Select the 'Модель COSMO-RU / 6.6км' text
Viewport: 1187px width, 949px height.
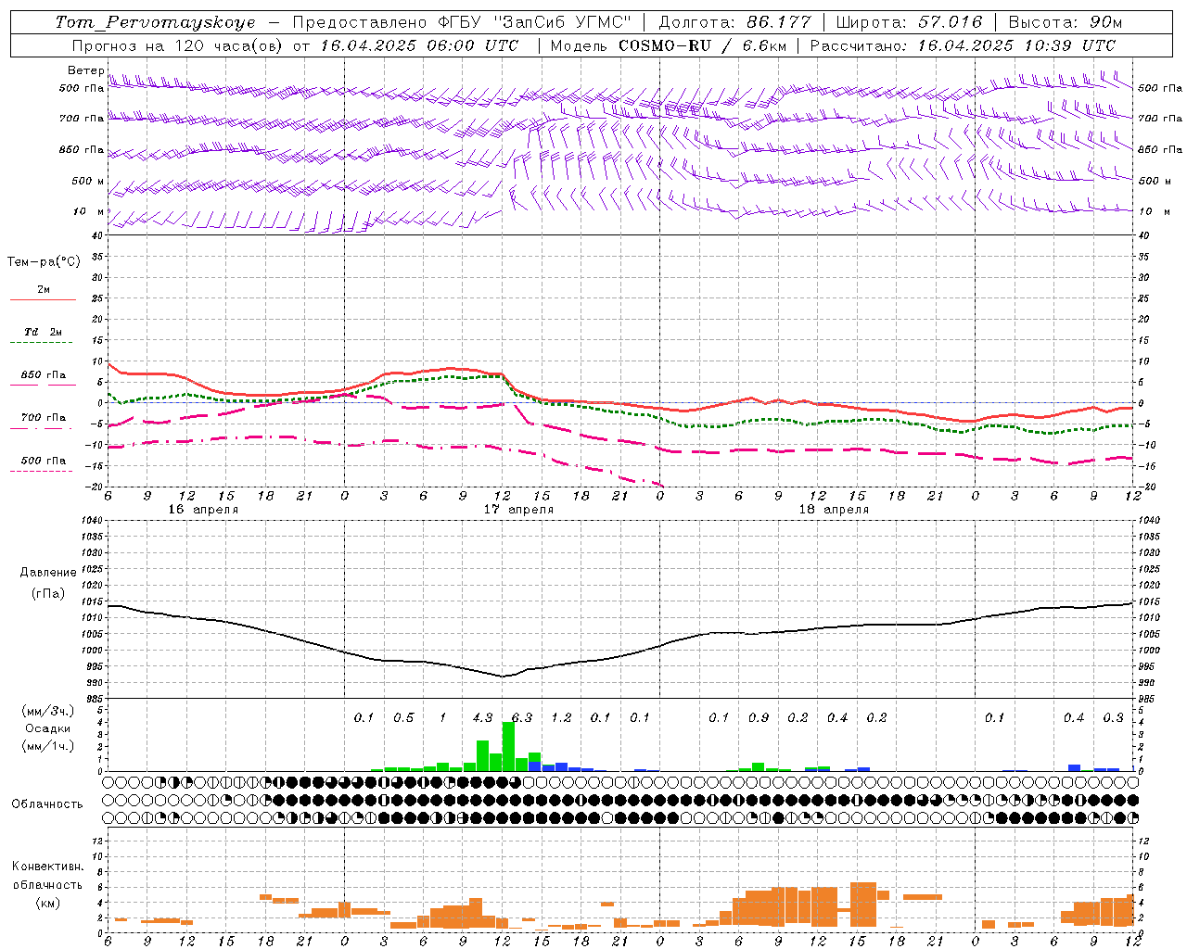668,45
